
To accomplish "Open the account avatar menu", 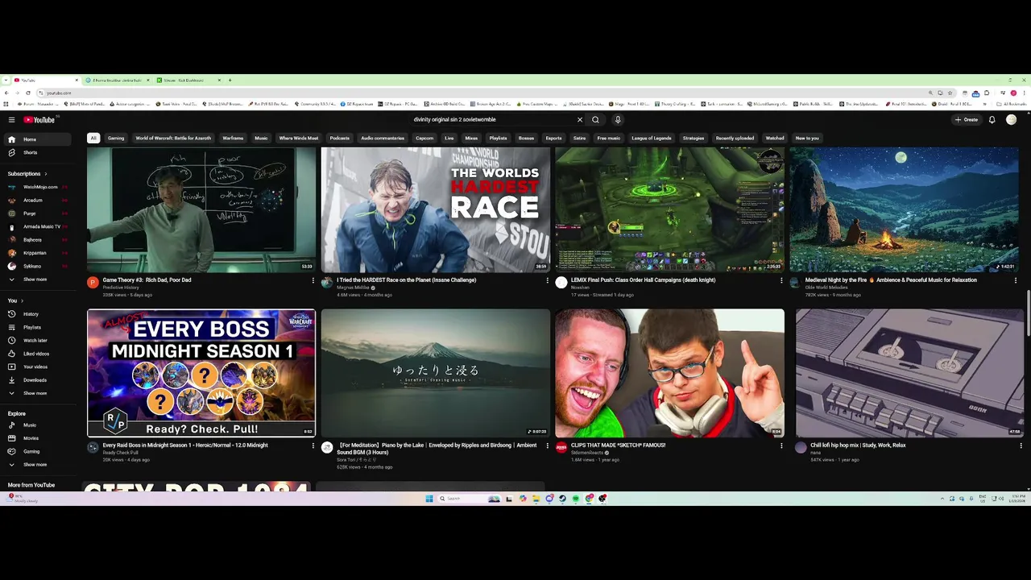I will click(1011, 120).
